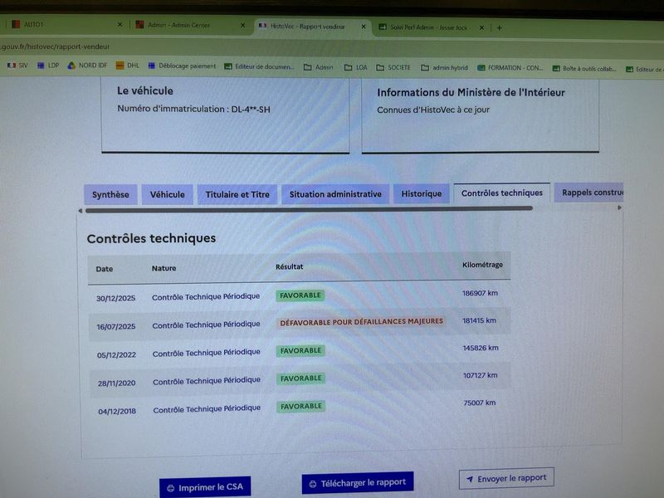The height and width of the screenshot is (498, 664).
Task: Select the Rappels constructeur tab
Action: 589,193
